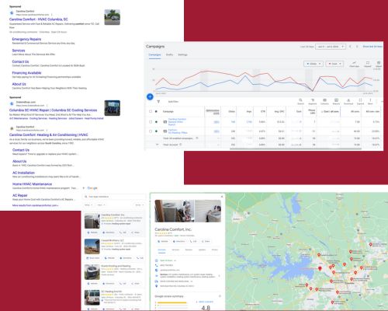This screenshot has width=388, height=311.
Task: Select Services tab in business panel
Action: 175,250
